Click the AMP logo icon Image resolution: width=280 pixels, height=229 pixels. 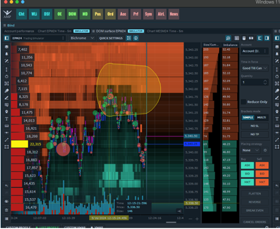(7, 14)
